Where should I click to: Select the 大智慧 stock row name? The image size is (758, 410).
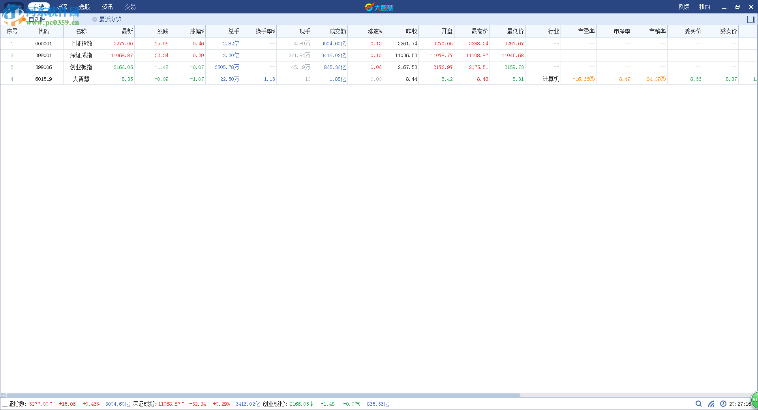(x=81, y=79)
